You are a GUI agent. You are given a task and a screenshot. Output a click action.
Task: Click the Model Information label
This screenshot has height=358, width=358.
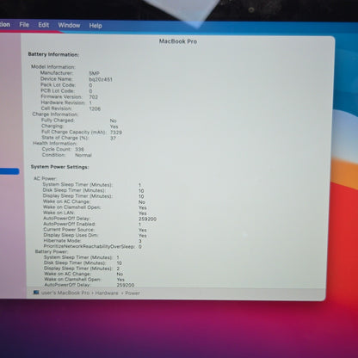click(x=53, y=66)
